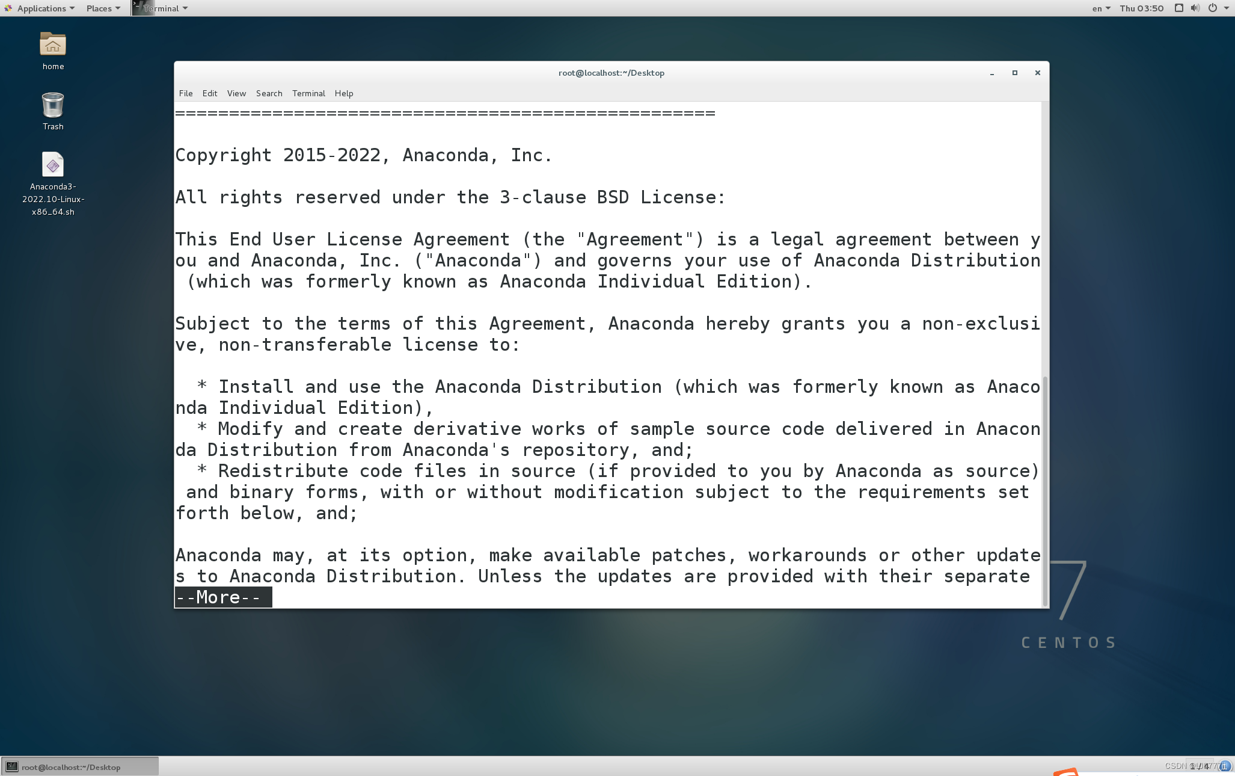Click the volume speaker icon in the top panel
Image resolution: width=1235 pixels, height=776 pixels.
(x=1194, y=8)
